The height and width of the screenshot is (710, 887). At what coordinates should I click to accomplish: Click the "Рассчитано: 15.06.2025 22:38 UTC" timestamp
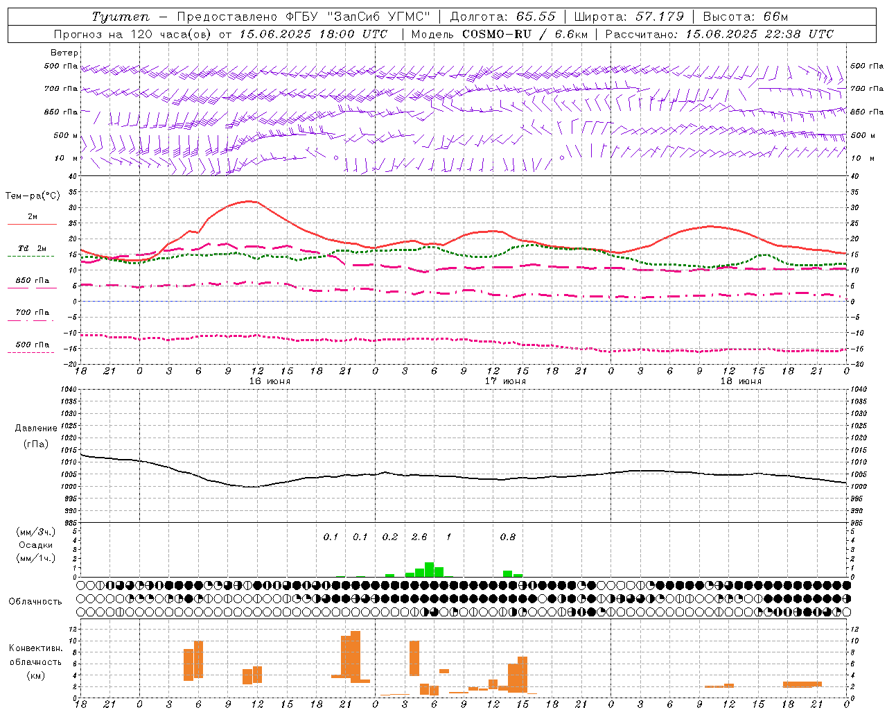pos(719,34)
